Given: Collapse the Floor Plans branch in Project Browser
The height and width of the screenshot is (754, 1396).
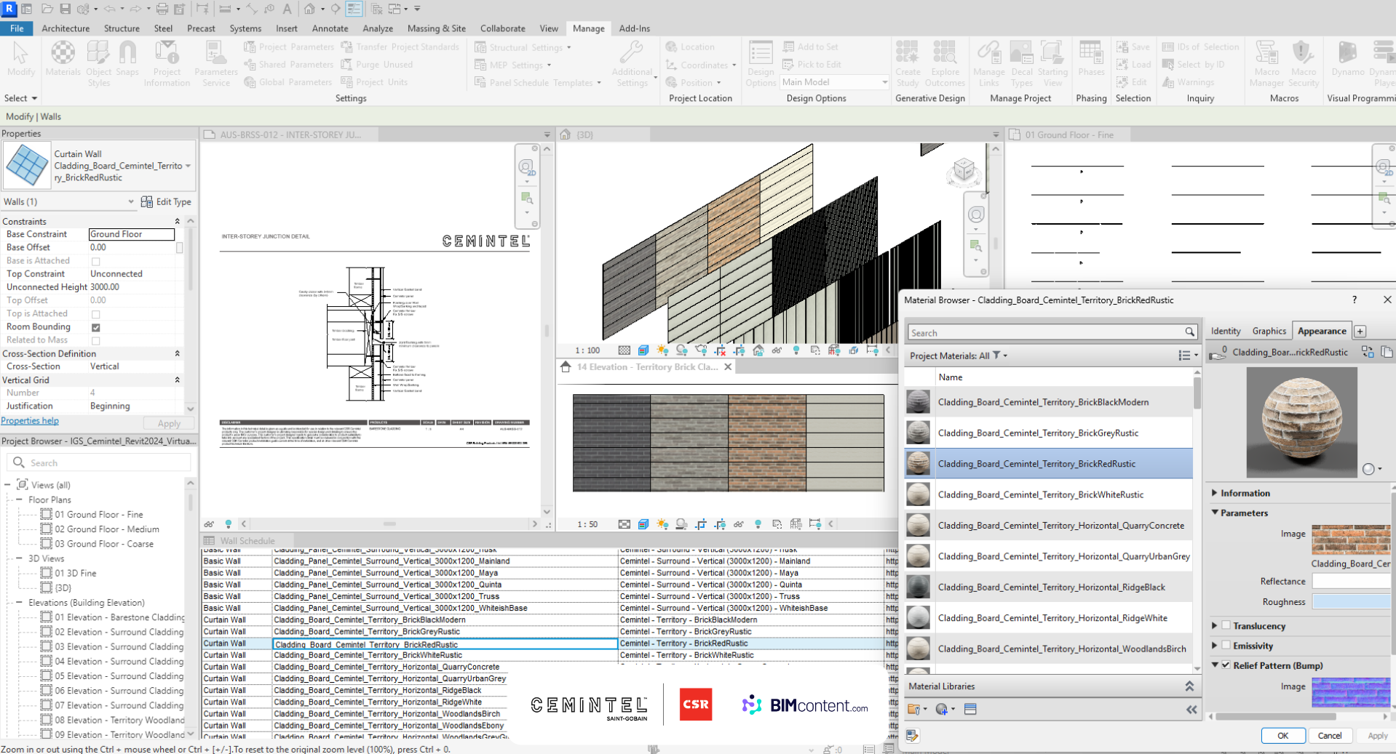Looking at the screenshot, I should pyautogui.click(x=20, y=500).
